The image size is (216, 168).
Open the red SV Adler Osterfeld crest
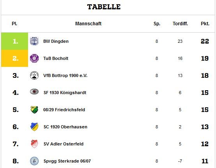point(34,144)
